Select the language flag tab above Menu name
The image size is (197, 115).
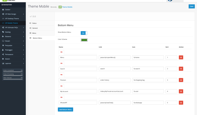61,52
